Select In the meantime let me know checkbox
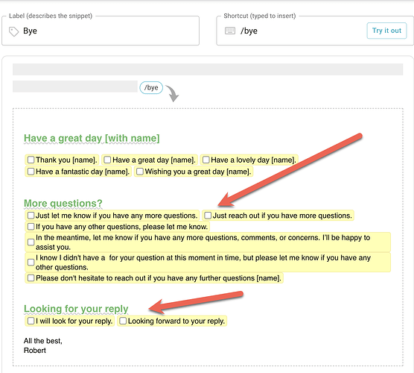 (31, 242)
